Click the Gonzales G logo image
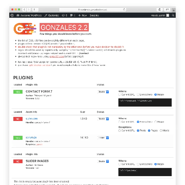The height and width of the screenshot is (185, 185). click(25, 28)
